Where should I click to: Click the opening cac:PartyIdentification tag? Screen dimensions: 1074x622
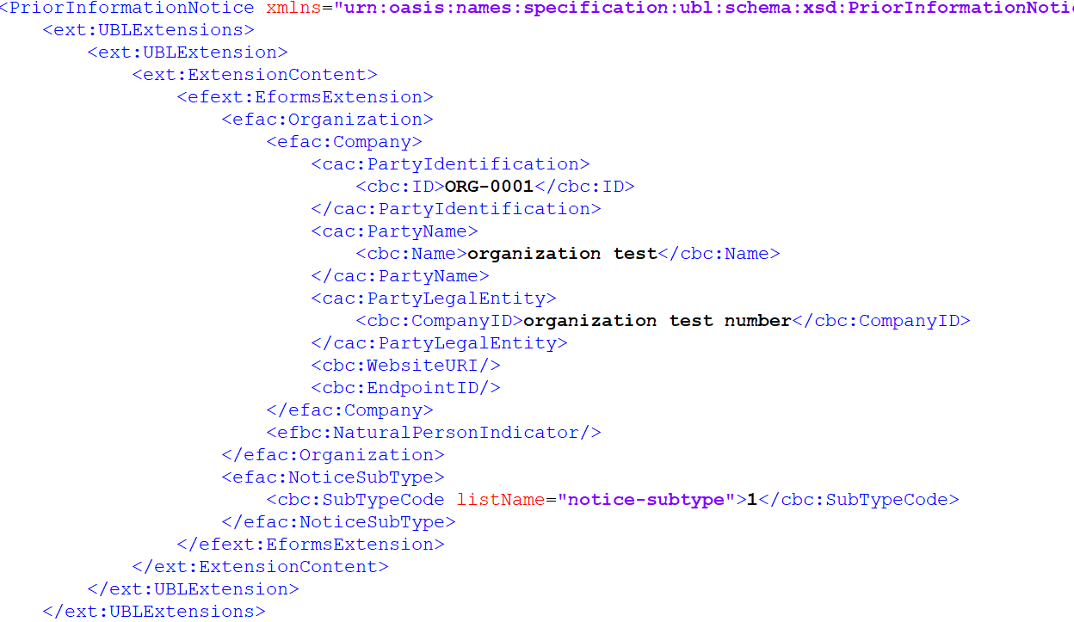(451, 164)
